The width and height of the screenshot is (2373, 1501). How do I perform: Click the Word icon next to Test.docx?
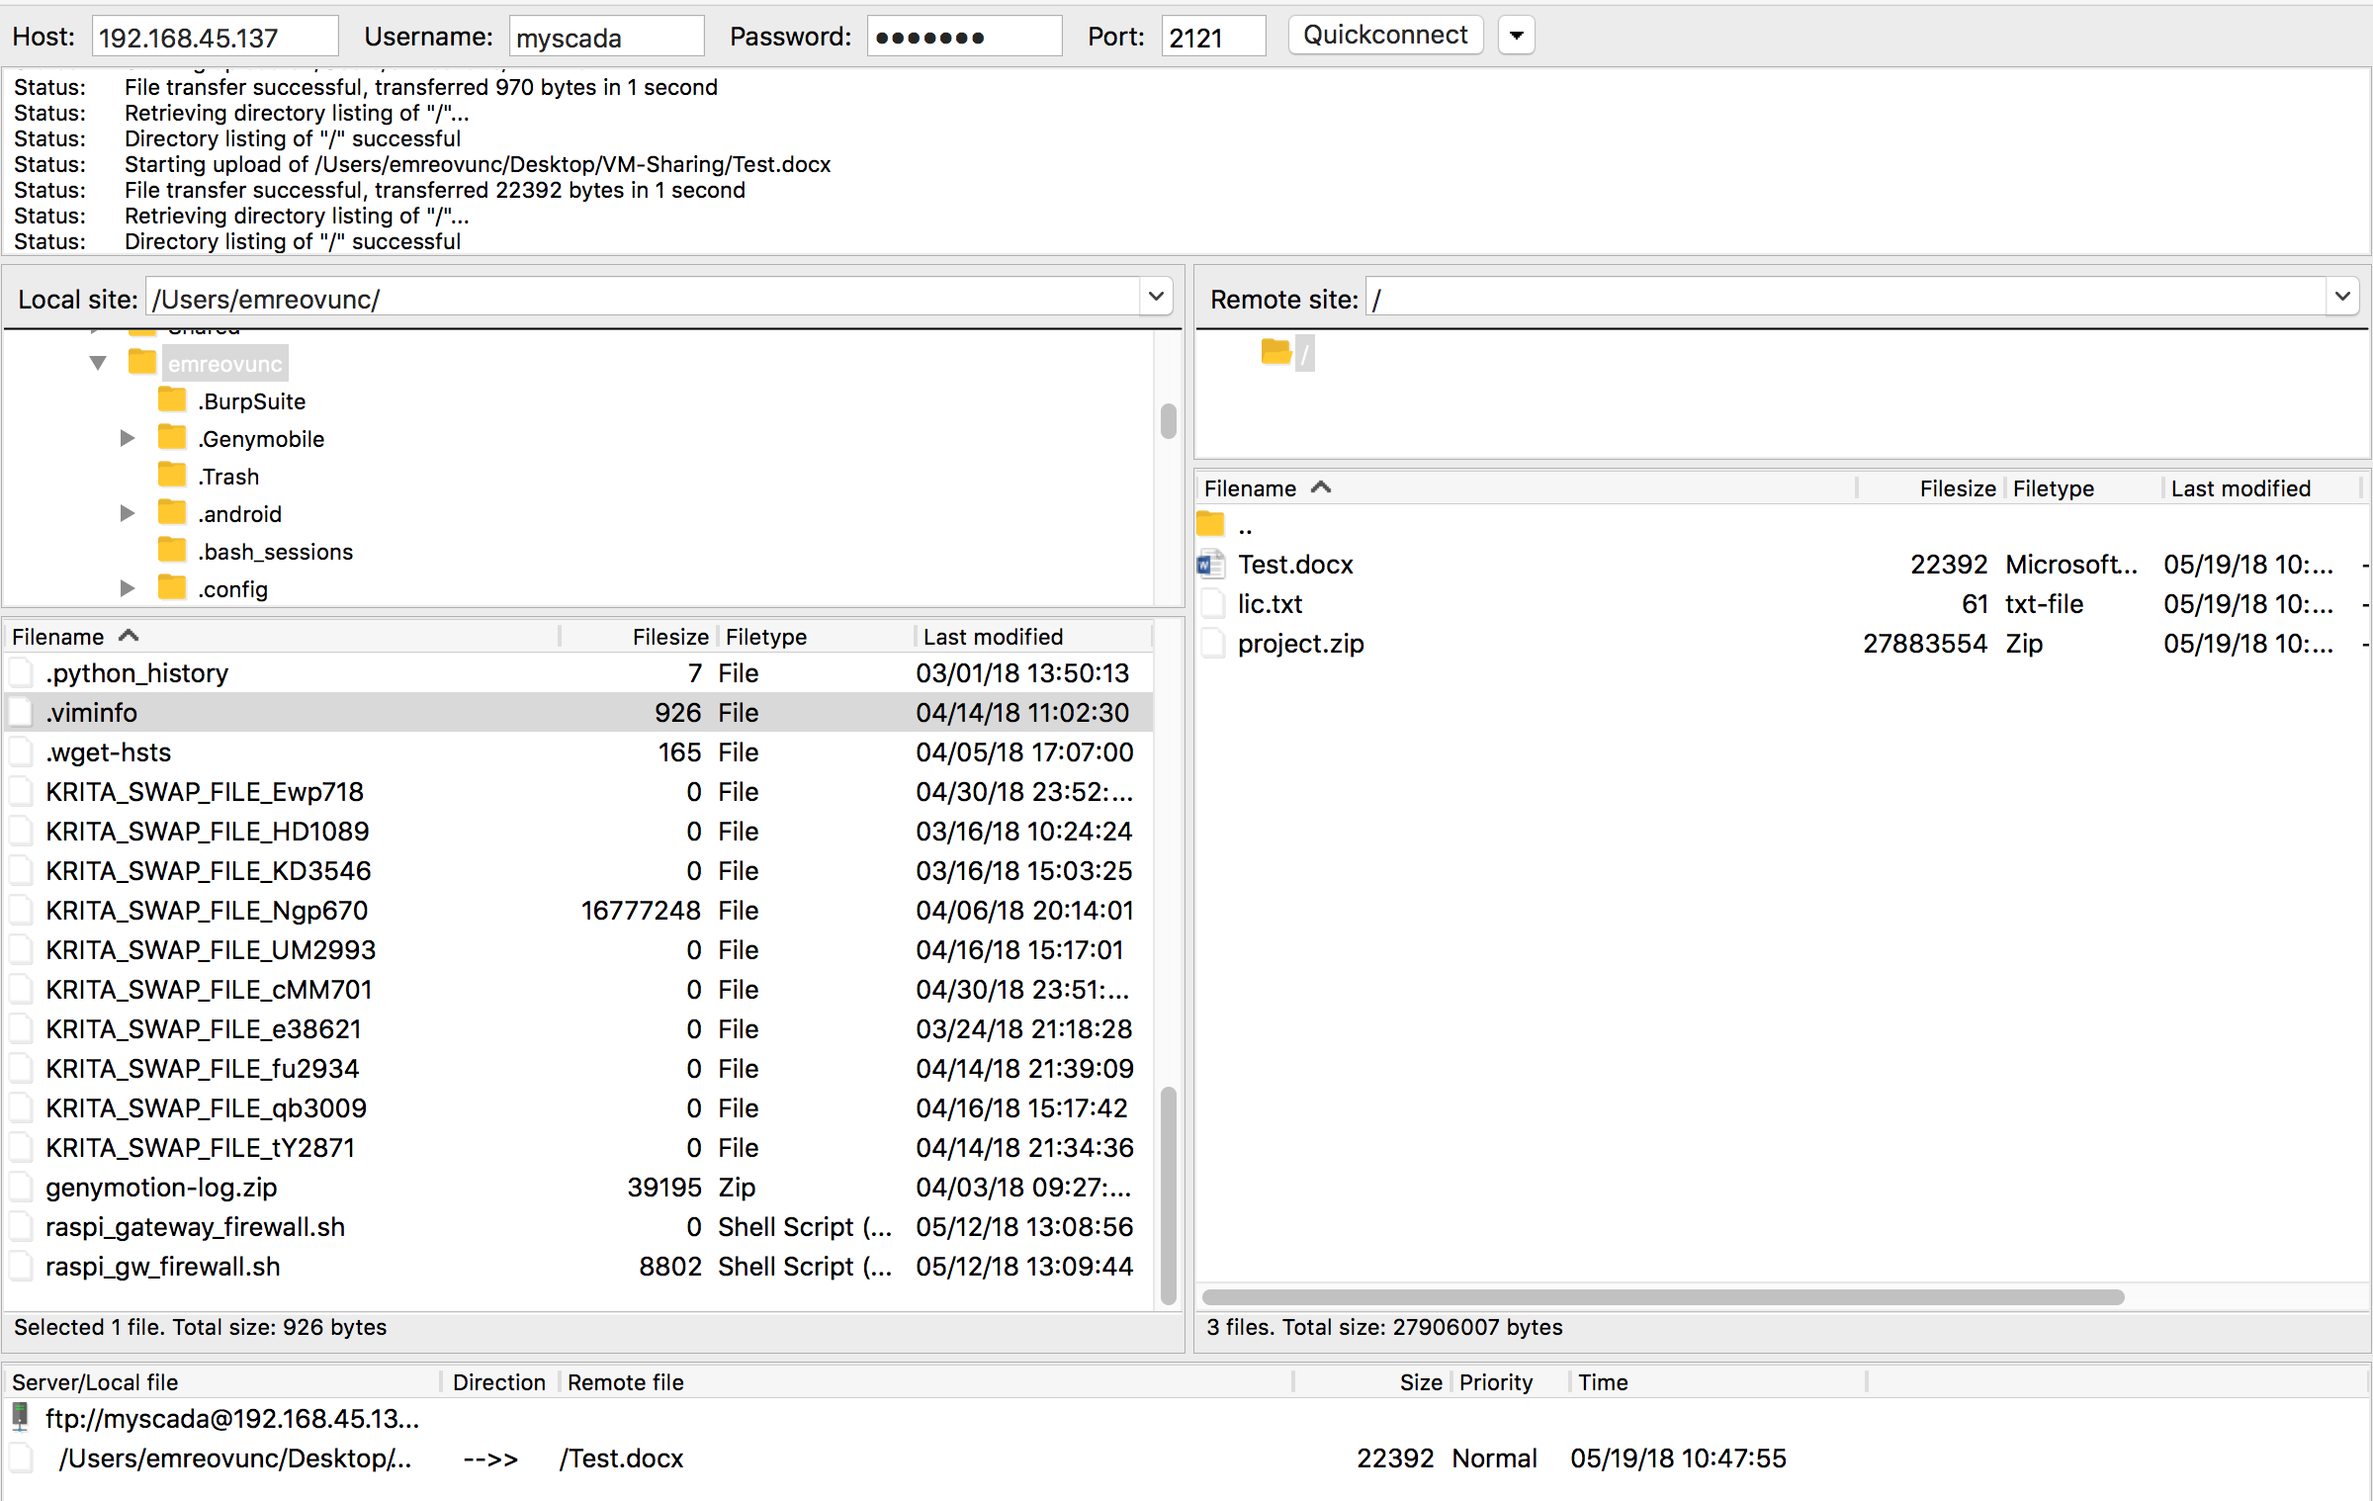coord(1211,565)
